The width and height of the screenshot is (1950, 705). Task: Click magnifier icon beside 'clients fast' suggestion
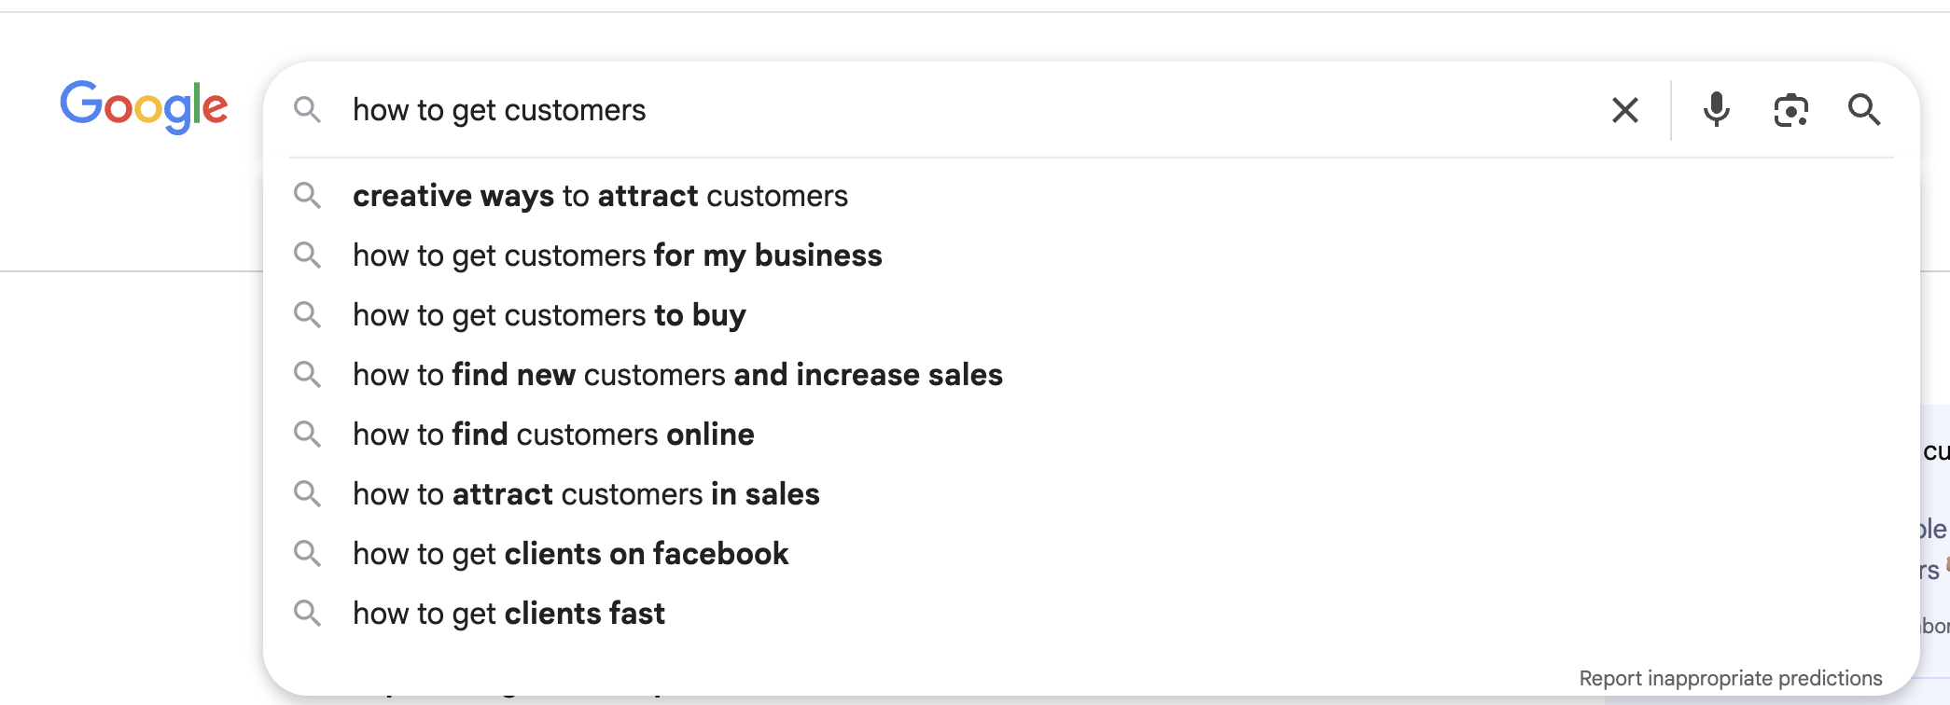[307, 614]
